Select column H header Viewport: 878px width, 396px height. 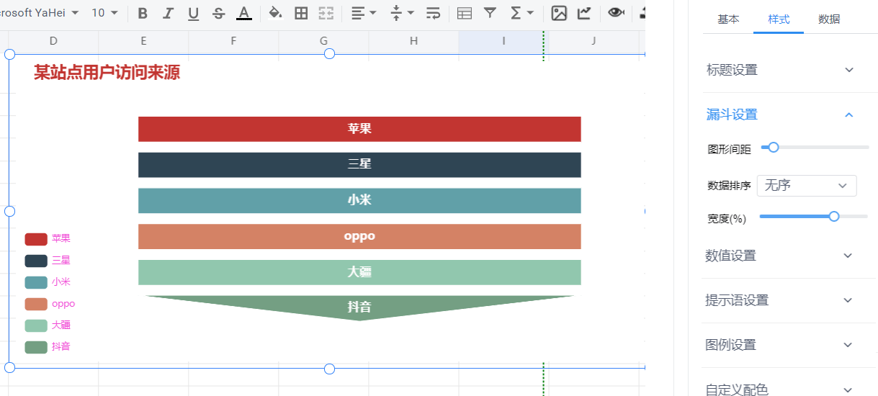413,41
